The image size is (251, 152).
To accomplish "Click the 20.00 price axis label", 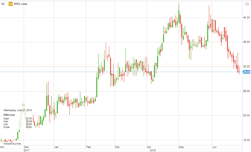I will click(246, 115).
